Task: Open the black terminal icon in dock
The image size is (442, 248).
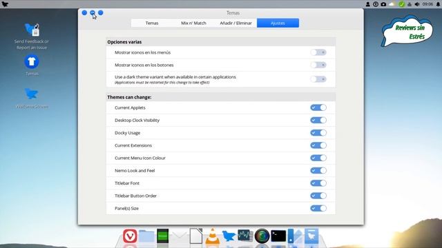Action: click(278, 236)
